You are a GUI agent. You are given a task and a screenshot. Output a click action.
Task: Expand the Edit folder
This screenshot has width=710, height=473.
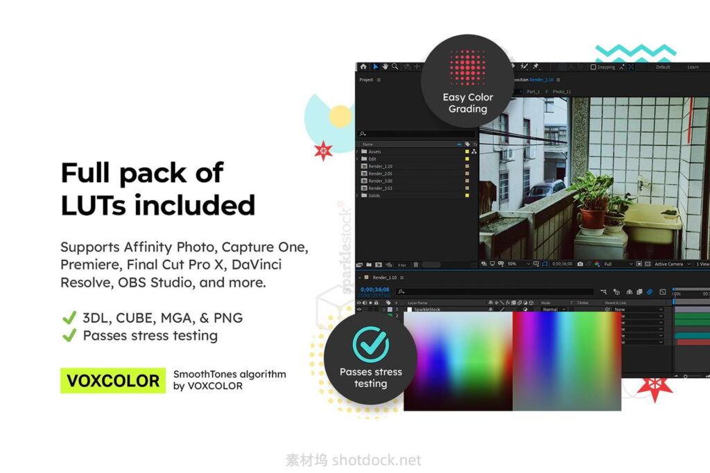[358, 159]
